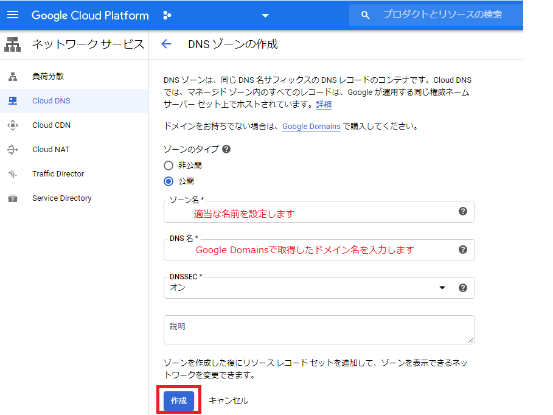Click the 作成 button to create the zone
Image resolution: width=553 pixels, height=415 pixels.
[178, 400]
